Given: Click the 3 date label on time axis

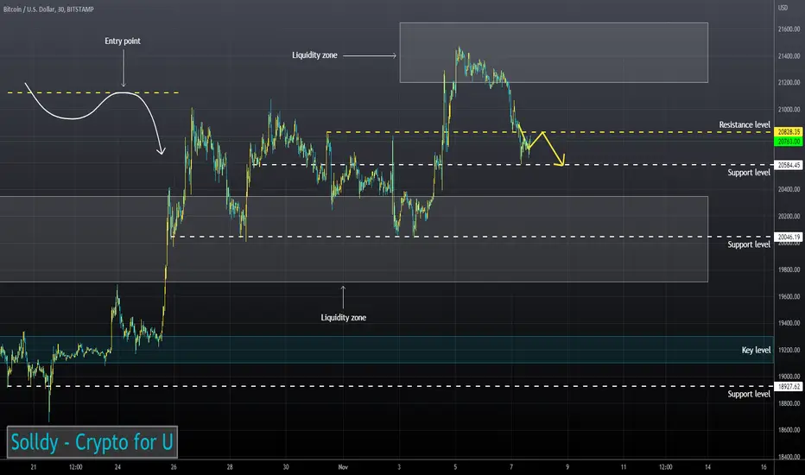Looking at the screenshot, I should (399, 466).
